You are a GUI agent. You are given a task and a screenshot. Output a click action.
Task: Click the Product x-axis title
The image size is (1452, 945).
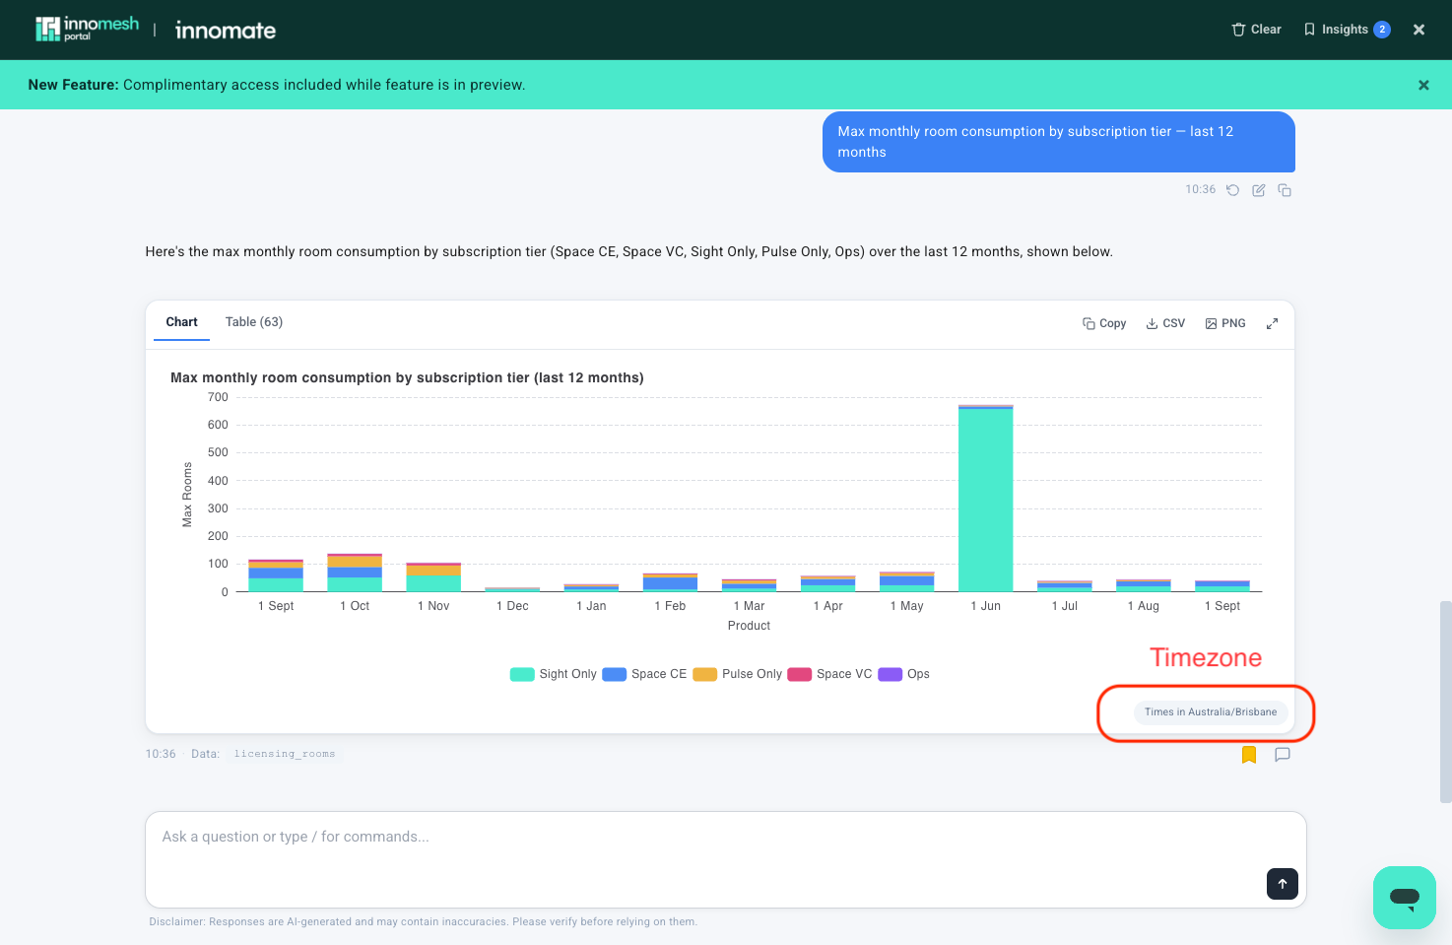click(x=749, y=626)
